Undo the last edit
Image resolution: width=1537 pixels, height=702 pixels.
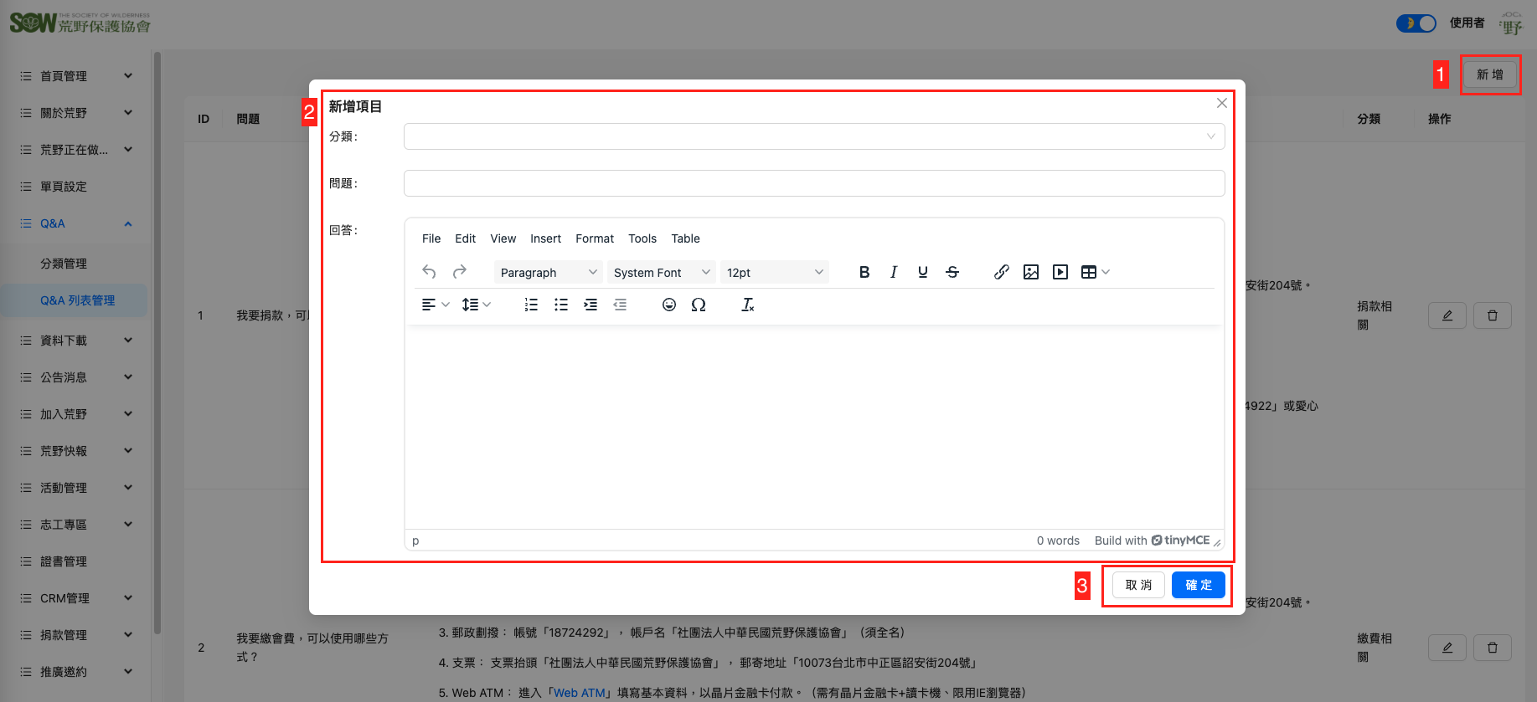tap(429, 272)
